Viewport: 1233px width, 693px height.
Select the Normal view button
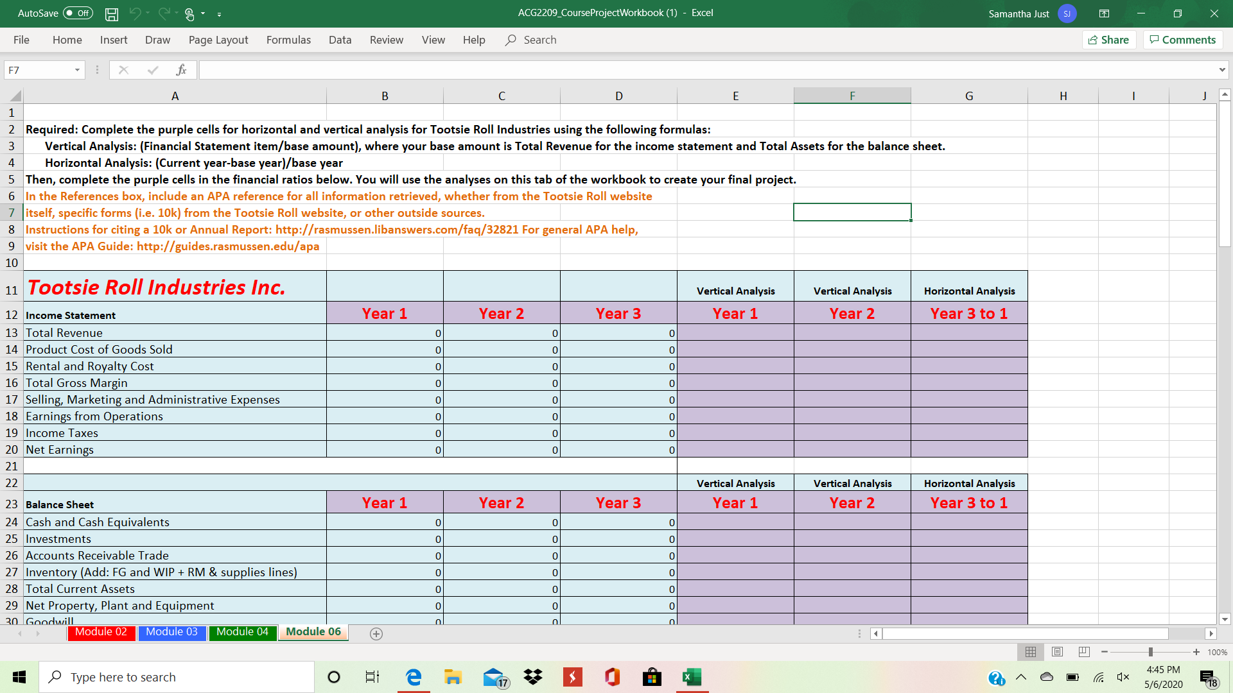click(1030, 652)
